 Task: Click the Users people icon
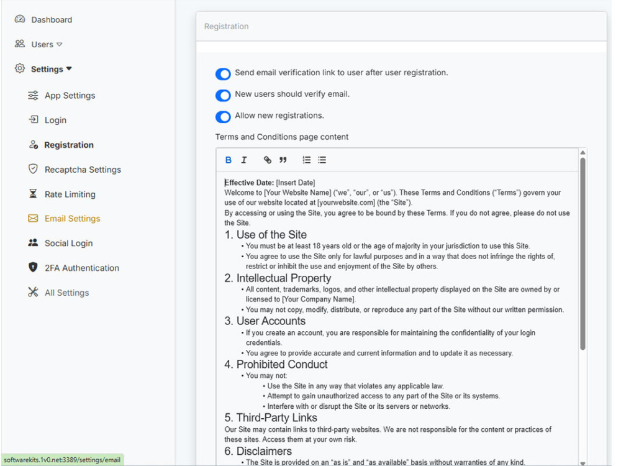pyautogui.click(x=20, y=43)
